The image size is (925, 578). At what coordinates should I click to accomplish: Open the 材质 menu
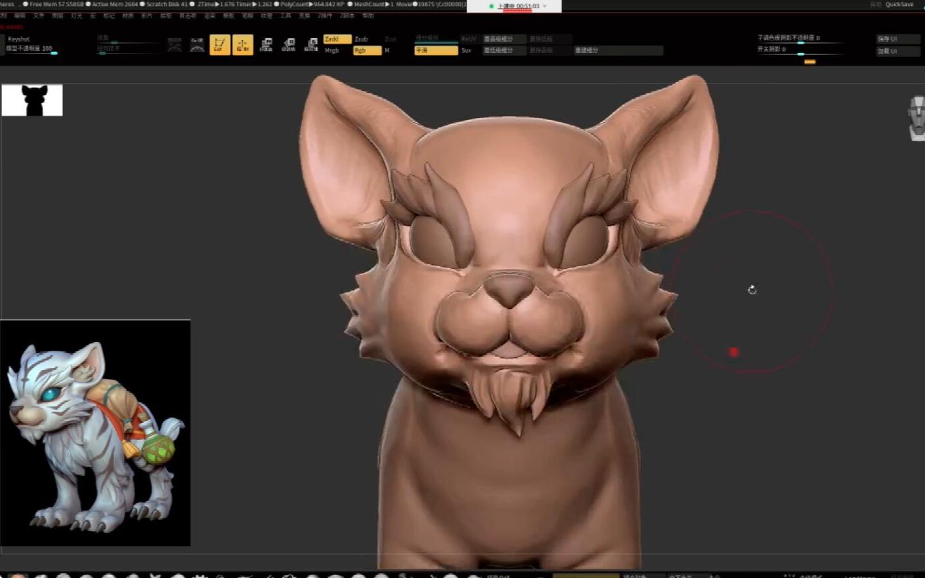point(128,15)
